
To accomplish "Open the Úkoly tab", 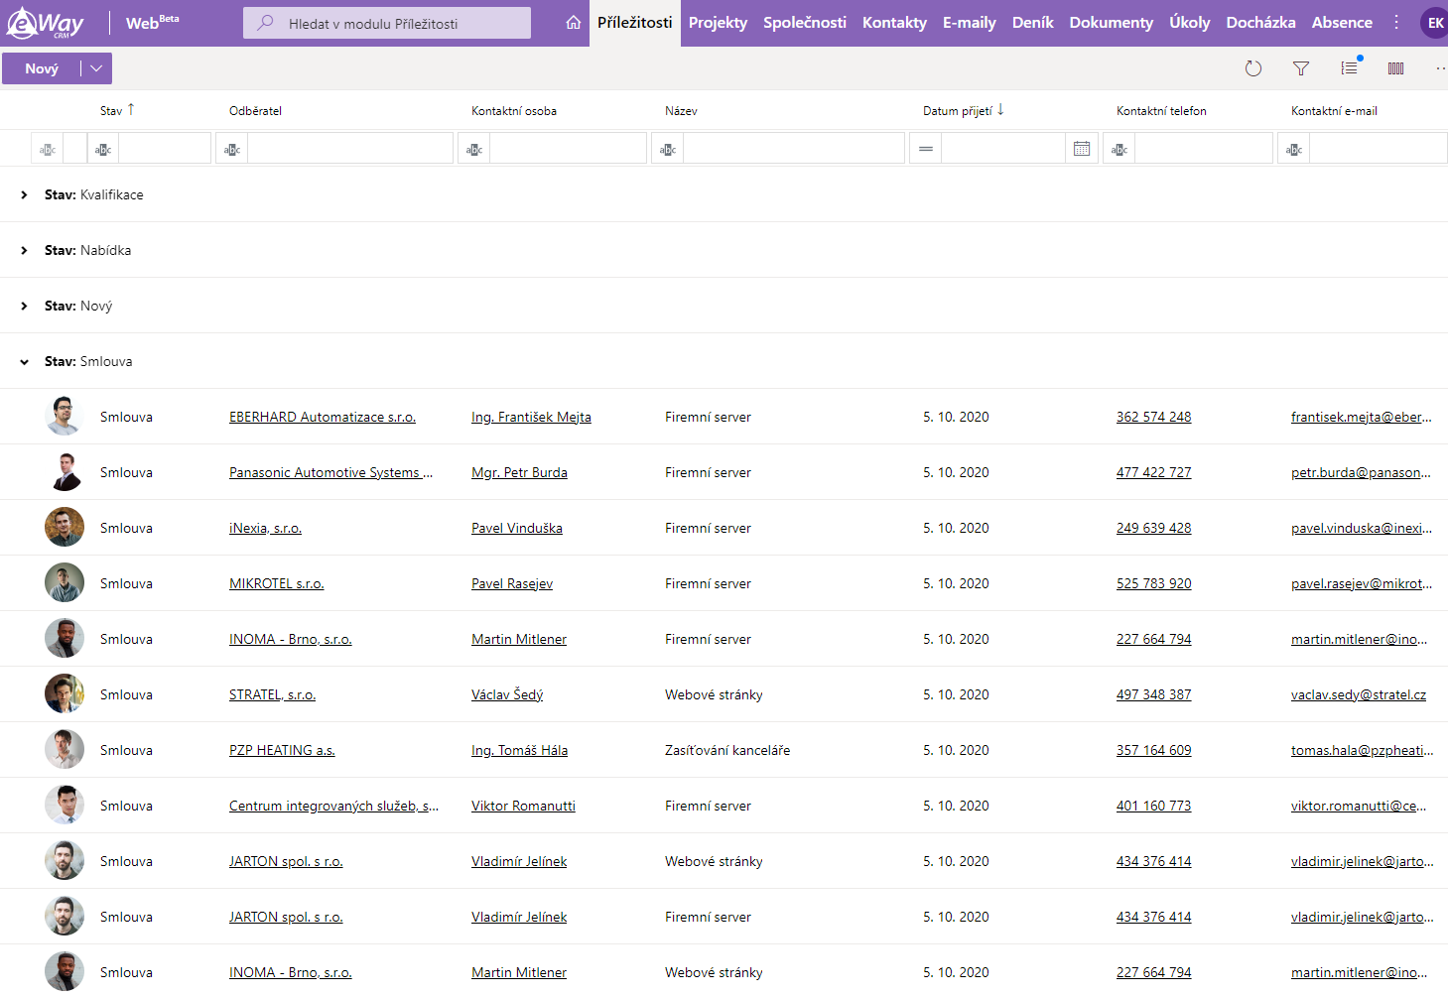I will (1189, 23).
